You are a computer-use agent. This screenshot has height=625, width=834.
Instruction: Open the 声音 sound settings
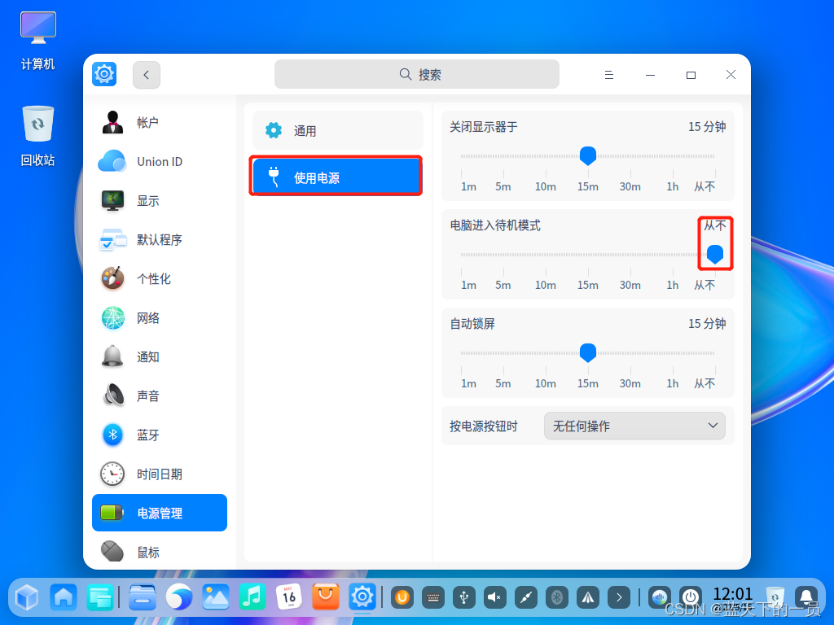click(x=159, y=396)
